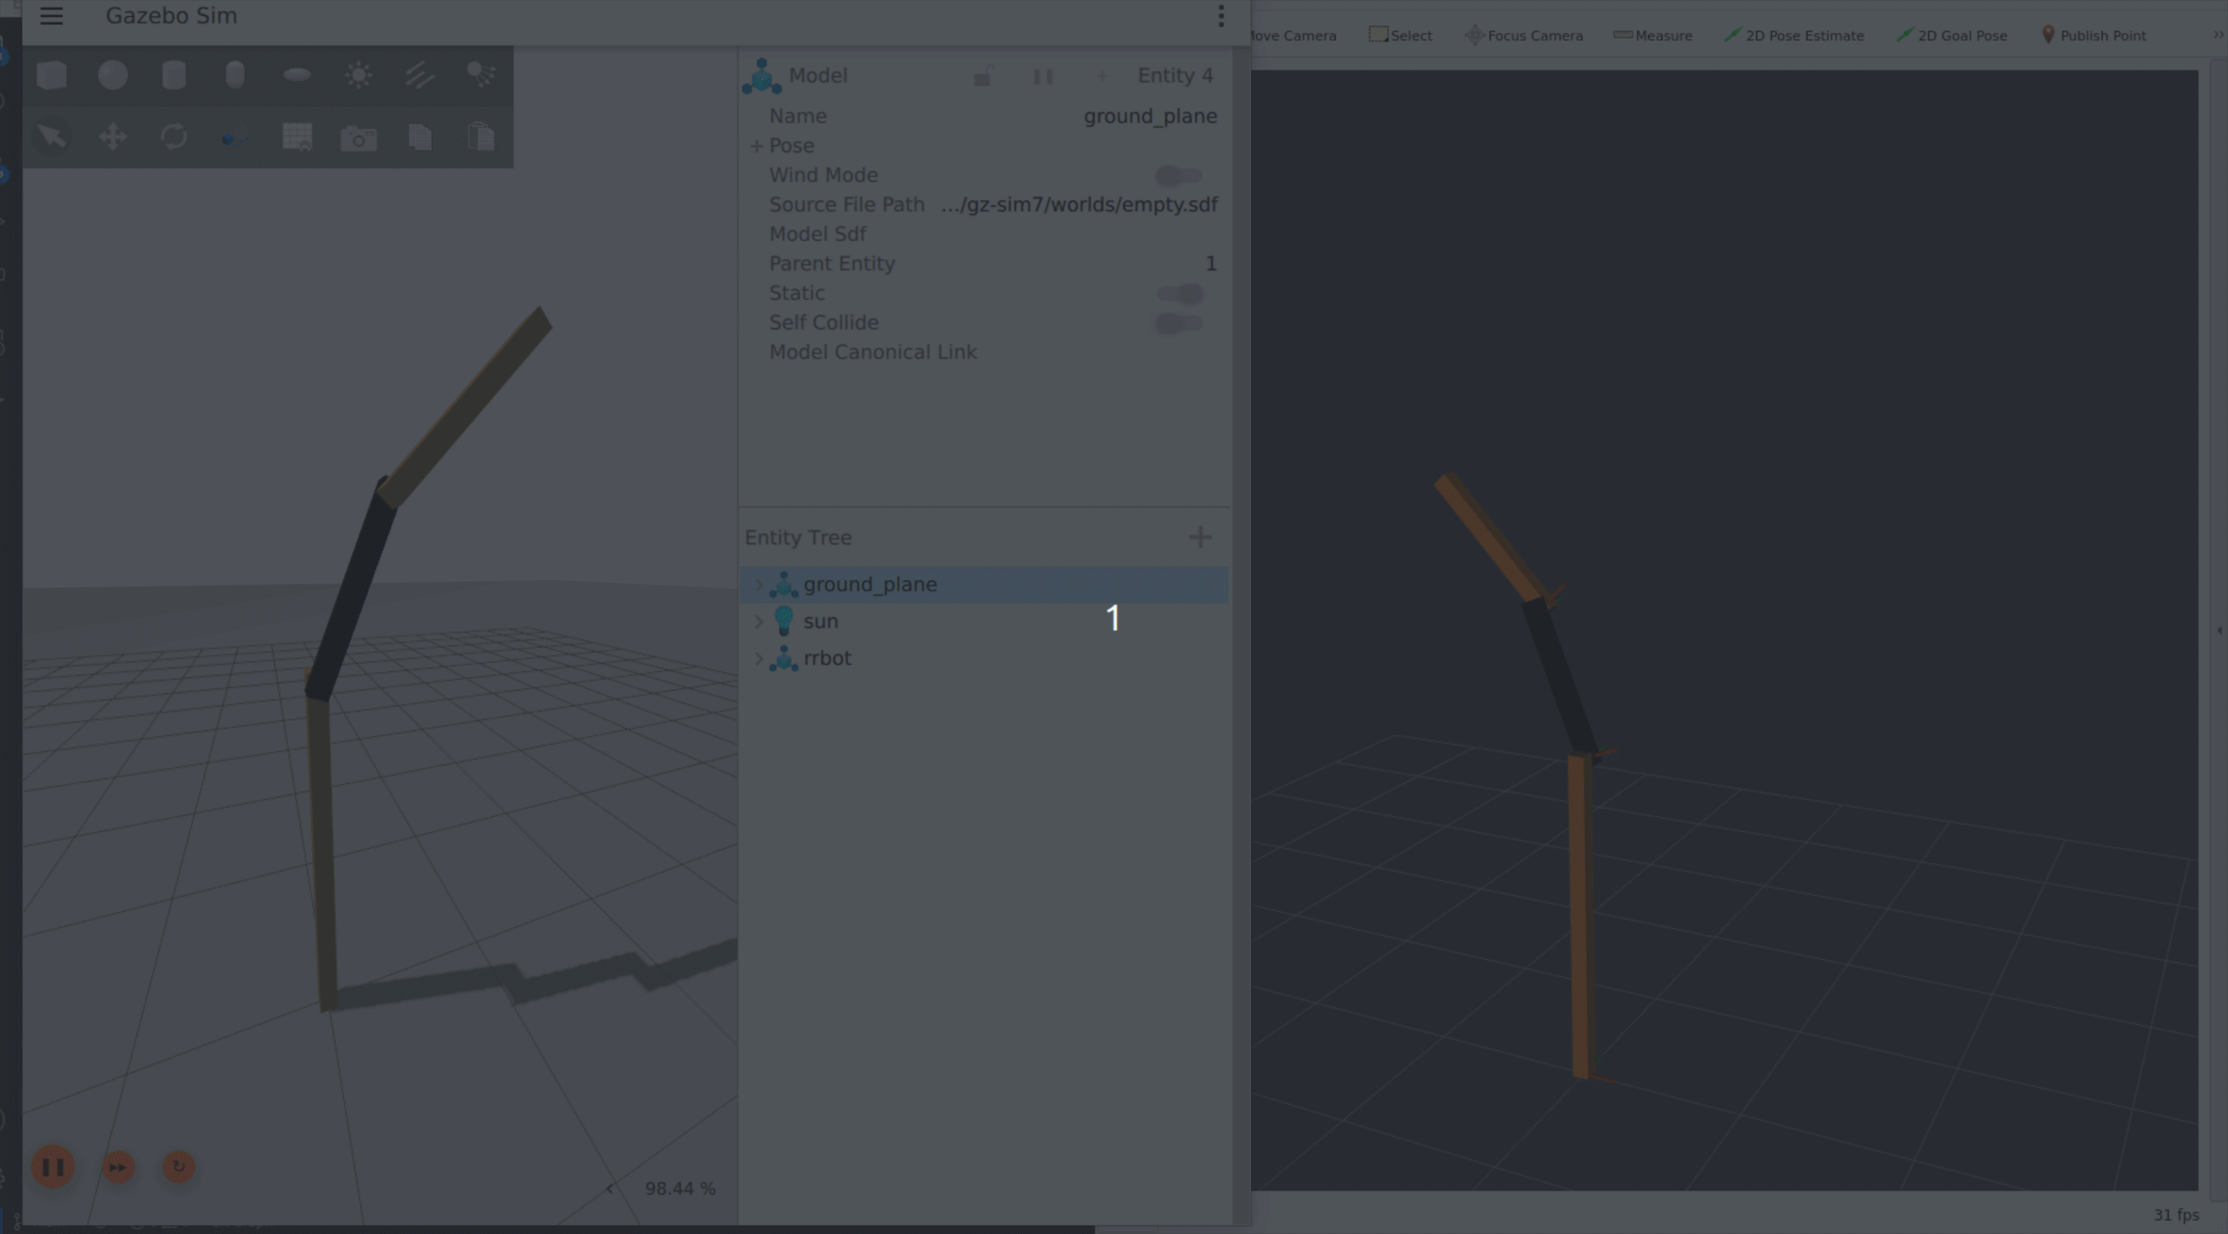The image size is (2228, 1234).
Task: Expand the sun tree entry
Action: coord(759,622)
